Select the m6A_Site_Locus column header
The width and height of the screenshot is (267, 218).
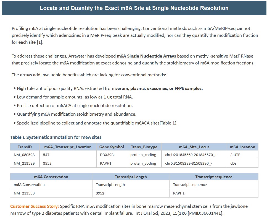click(x=194, y=147)
